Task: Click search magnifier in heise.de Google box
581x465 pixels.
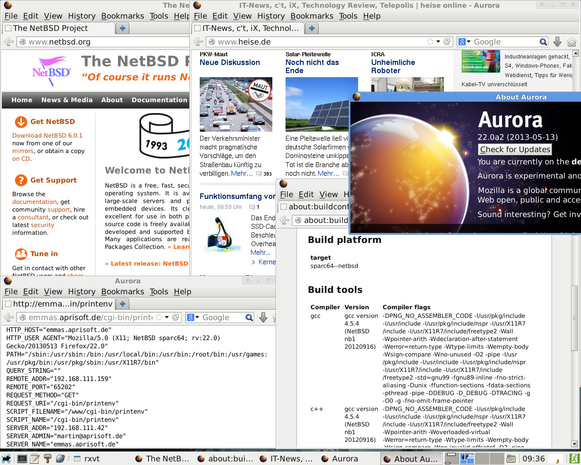Action: [x=543, y=42]
